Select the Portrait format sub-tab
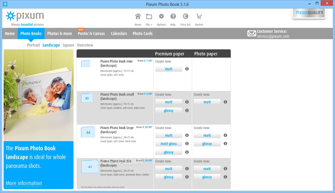Screen dimensions: 335x193 (x=33, y=45)
